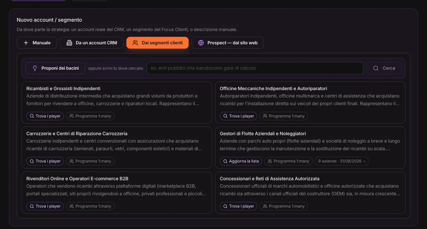This screenshot has width=427, height=229.
Task: Trova i player for Rivenditori Online
Action: [45, 206]
